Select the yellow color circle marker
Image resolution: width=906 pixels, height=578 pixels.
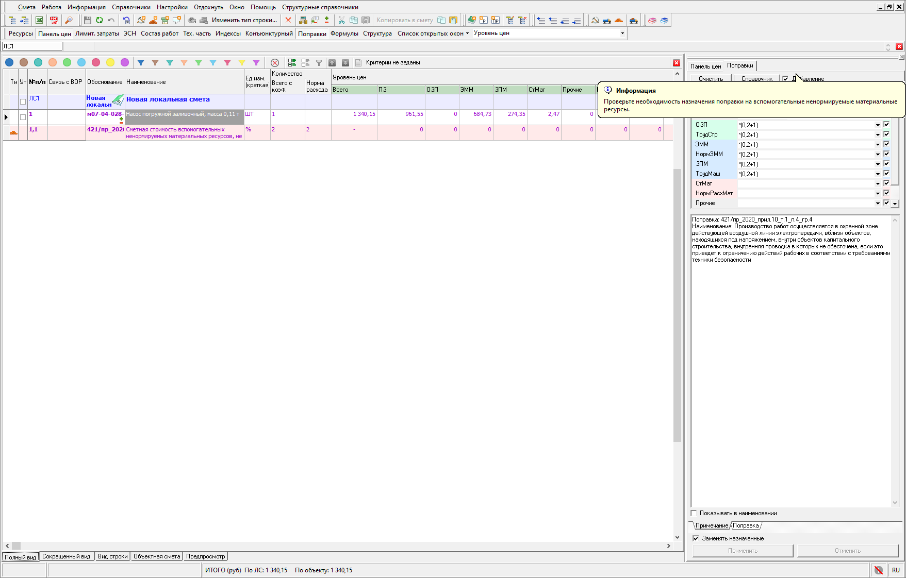pos(110,62)
